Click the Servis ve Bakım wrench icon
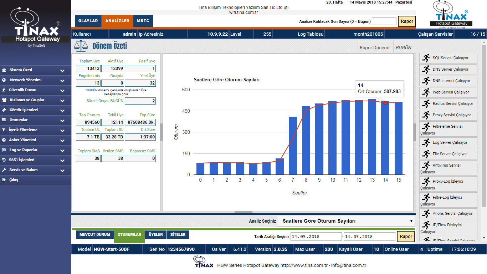 [4, 170]
